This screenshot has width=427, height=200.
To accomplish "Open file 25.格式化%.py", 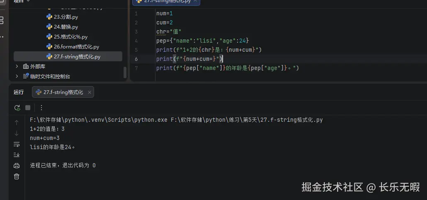I will 70,37.
